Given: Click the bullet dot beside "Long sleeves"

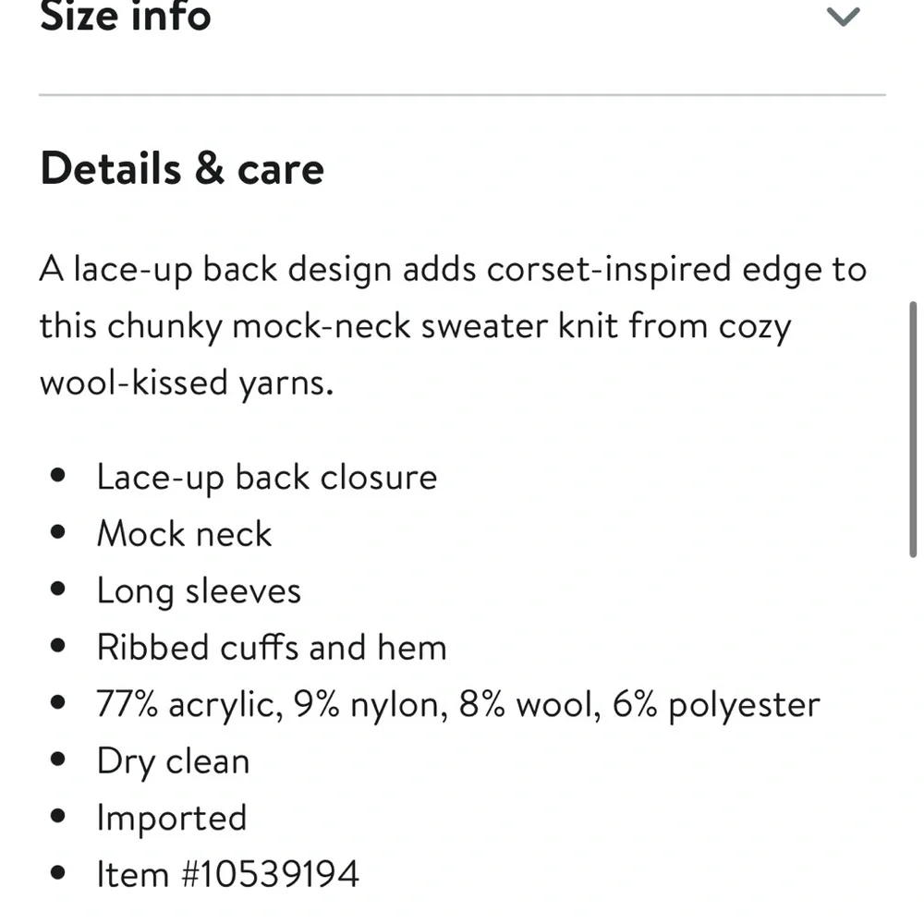Looking at the screenshot, I should pyautogui.click(x=60, y=591).
